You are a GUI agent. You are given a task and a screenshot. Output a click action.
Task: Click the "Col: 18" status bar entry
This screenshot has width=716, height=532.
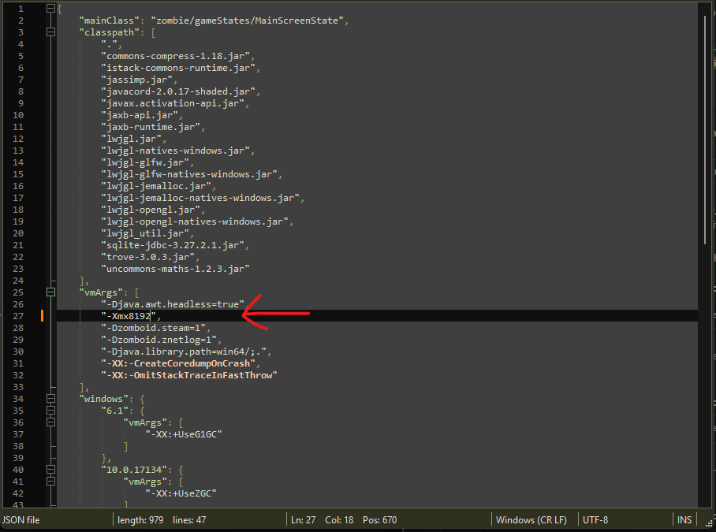click(339, 519)
